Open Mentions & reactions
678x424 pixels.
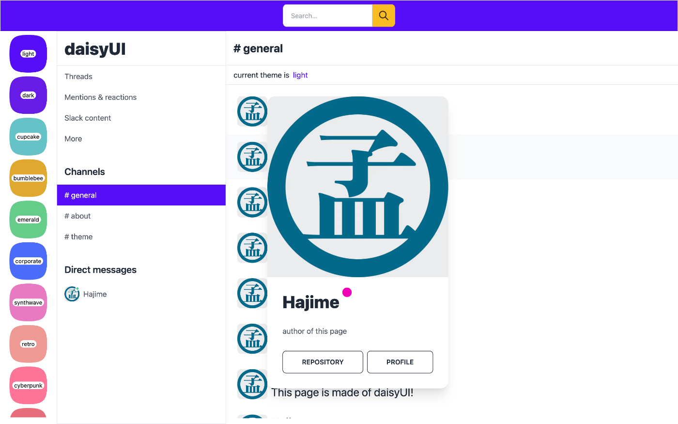141,97
